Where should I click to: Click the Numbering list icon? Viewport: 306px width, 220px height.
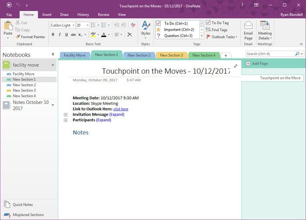click(x=104, y=25)
